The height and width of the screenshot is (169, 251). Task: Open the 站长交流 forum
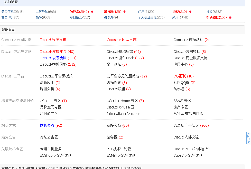[x=47, y=125]
